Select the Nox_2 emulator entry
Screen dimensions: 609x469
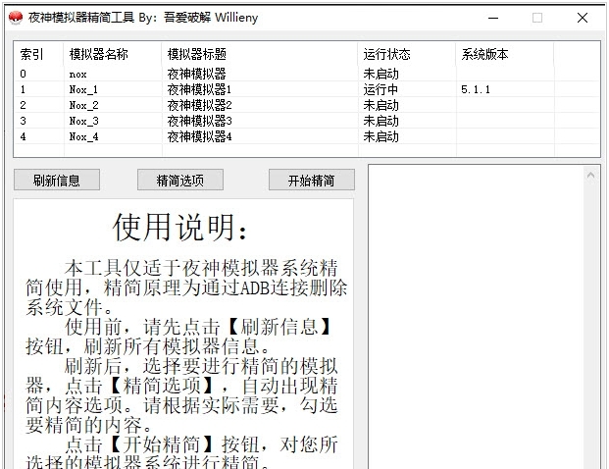pos(83,105)
